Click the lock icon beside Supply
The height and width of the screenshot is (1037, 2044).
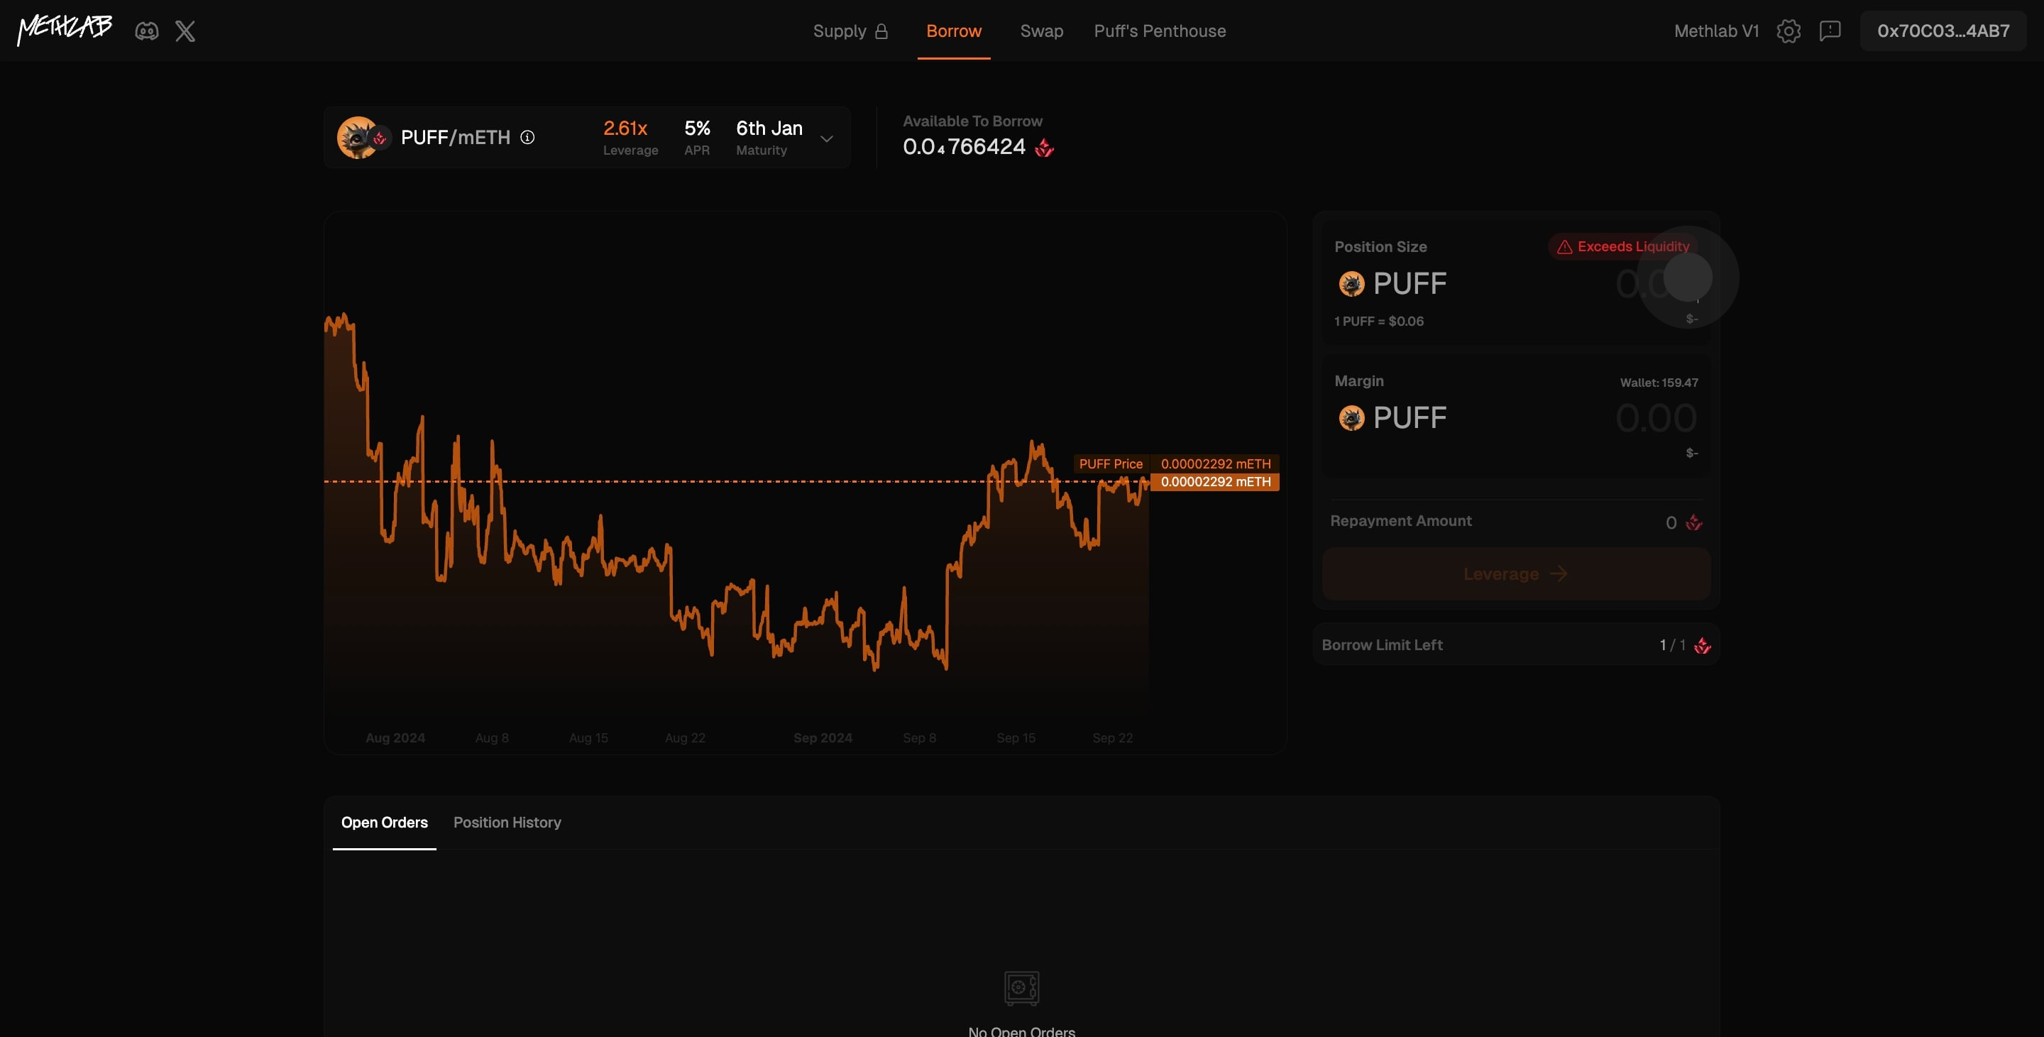click(x=881, y=31)
